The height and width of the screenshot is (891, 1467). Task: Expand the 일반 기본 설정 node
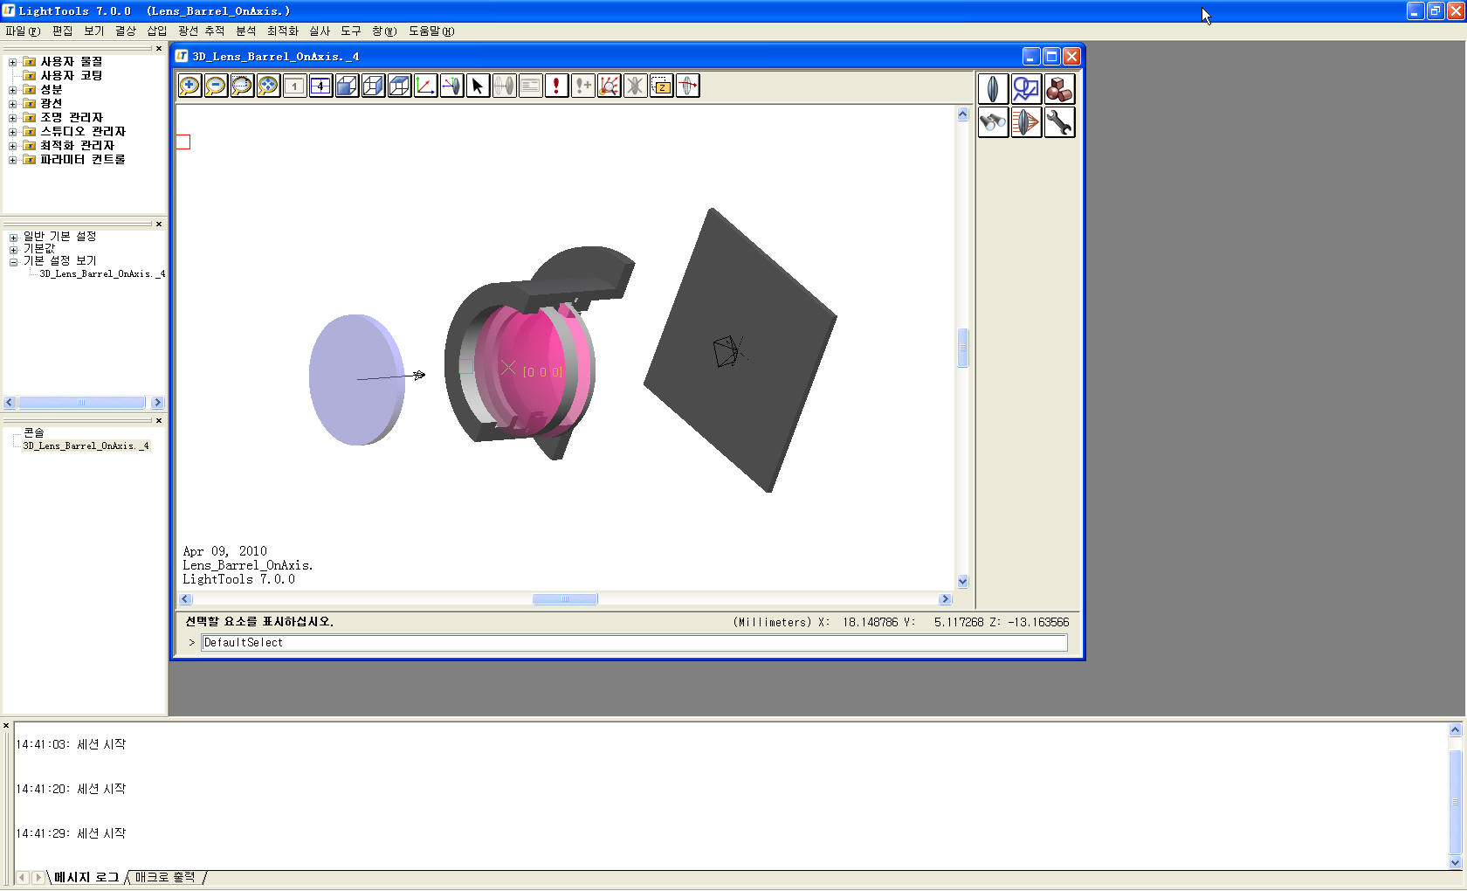(13, 238)
